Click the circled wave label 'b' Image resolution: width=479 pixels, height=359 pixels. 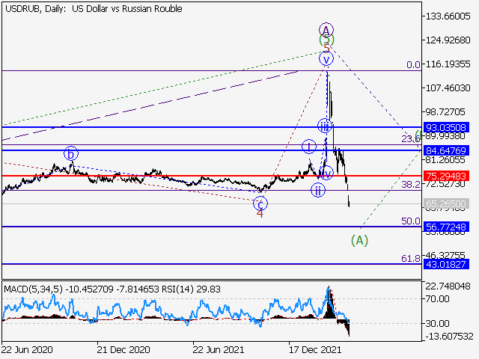tap(71, 154)
